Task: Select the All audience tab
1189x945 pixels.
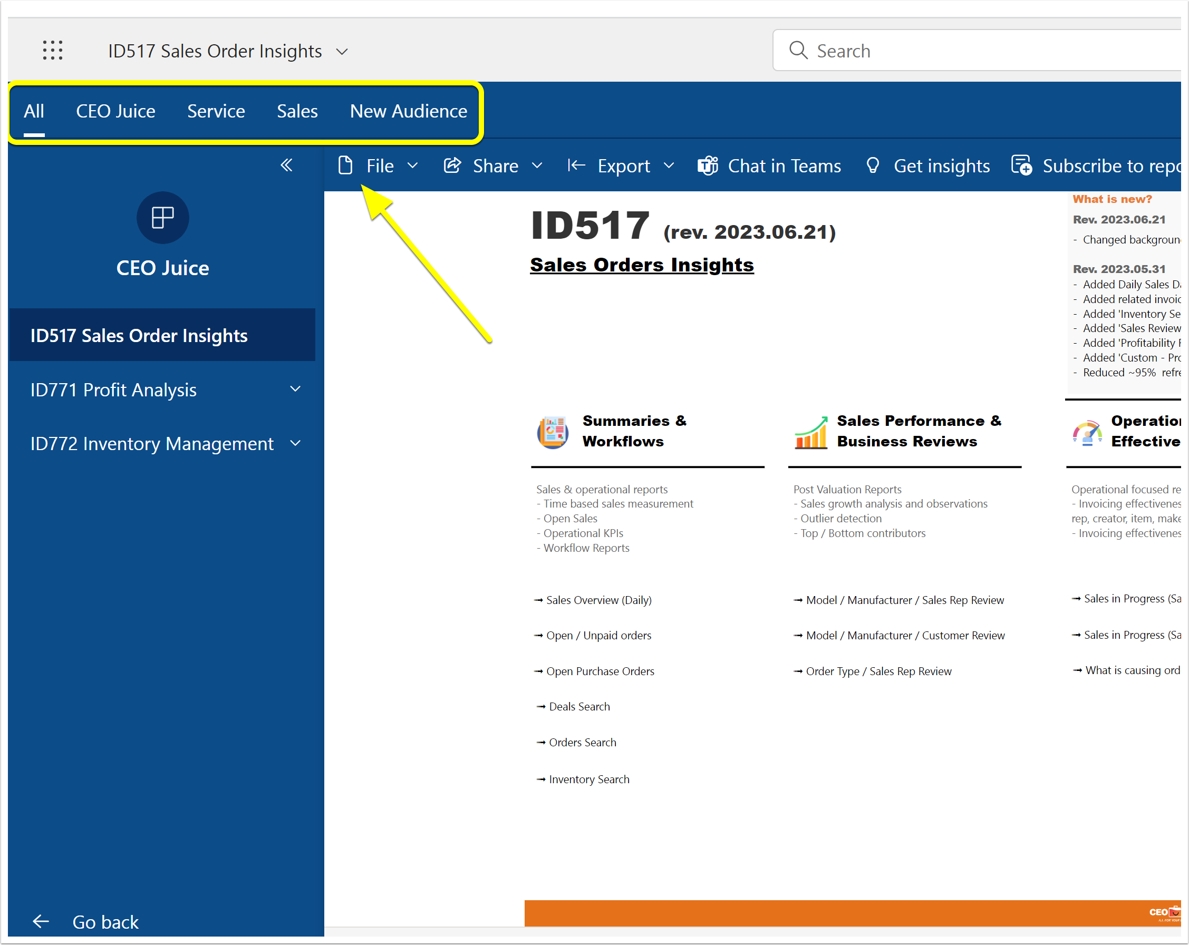Action: [34, 111]
